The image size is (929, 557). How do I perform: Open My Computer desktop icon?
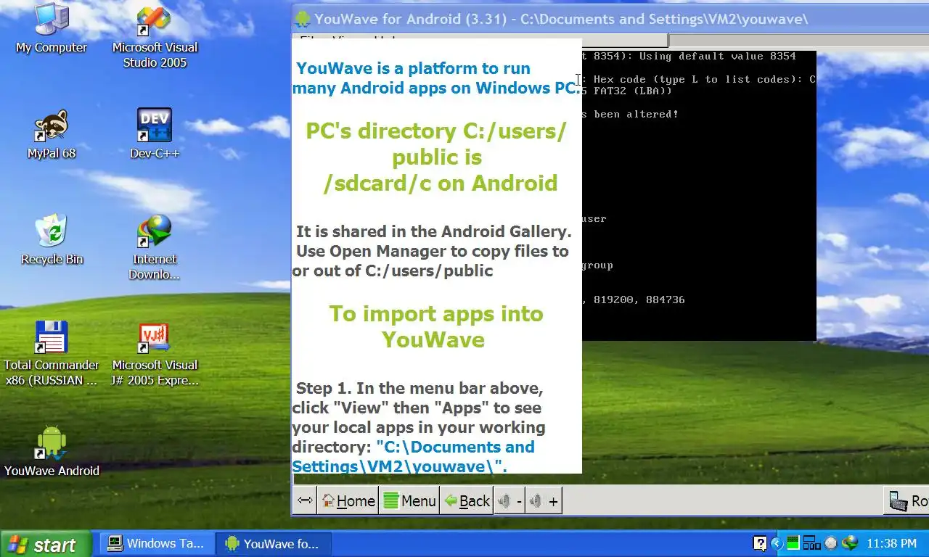(x=51, y=29)
